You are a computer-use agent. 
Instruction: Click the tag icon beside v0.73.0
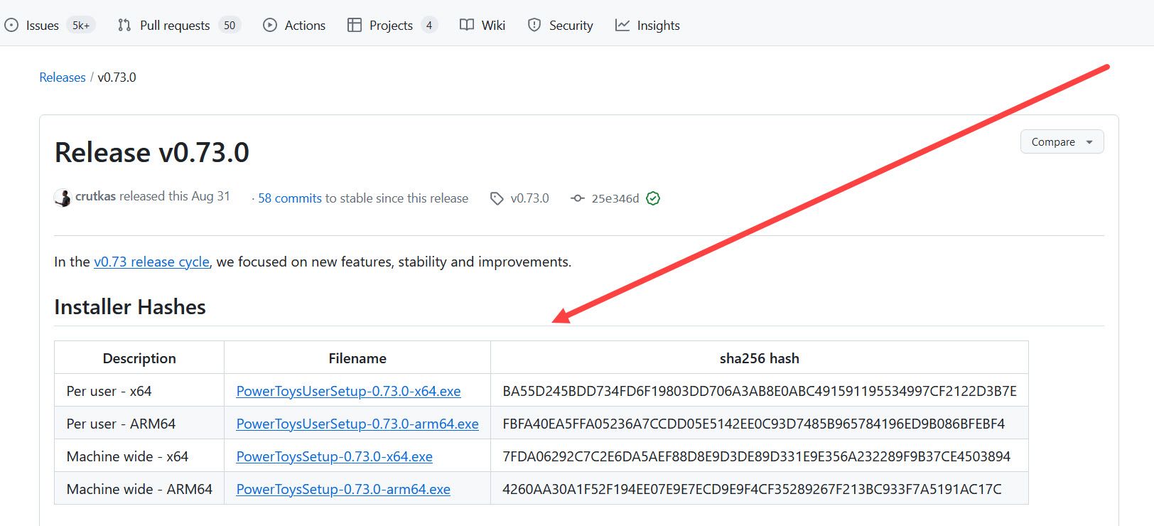[497, 198]
